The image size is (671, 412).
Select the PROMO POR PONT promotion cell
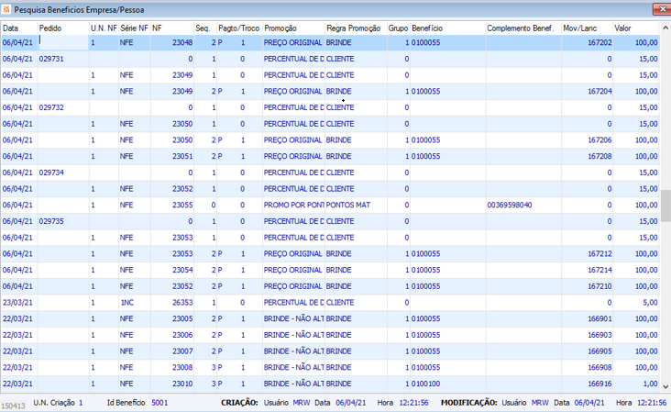293,206
